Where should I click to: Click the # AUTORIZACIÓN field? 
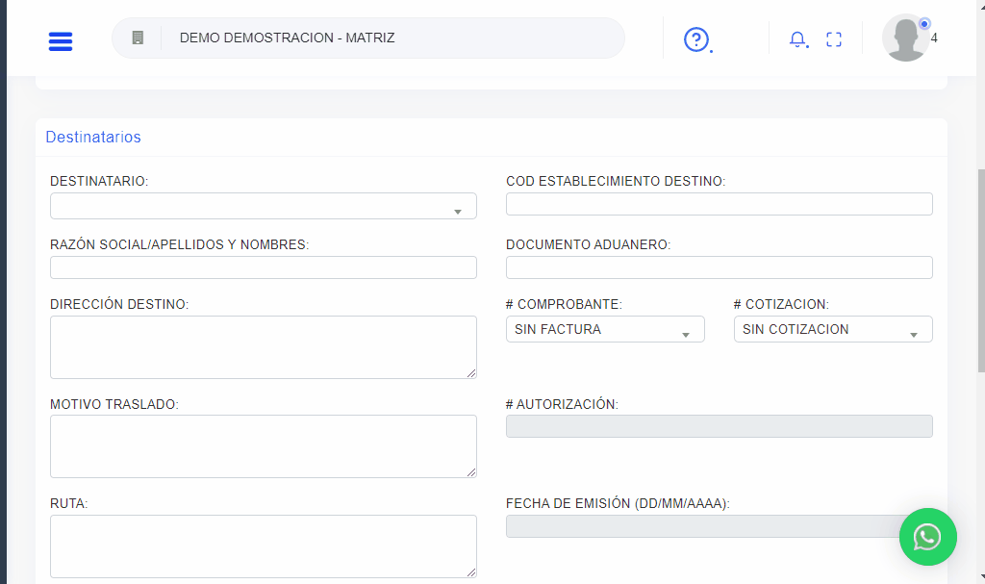pyautogui.click(x=719, y=426)
